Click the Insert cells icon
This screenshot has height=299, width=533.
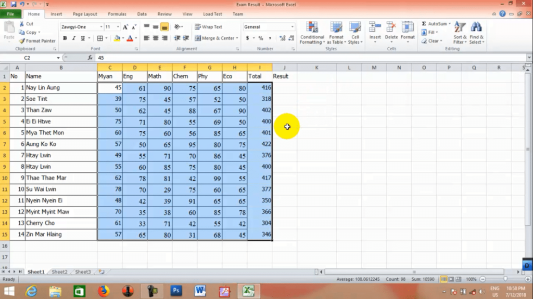tap(375, 28)
